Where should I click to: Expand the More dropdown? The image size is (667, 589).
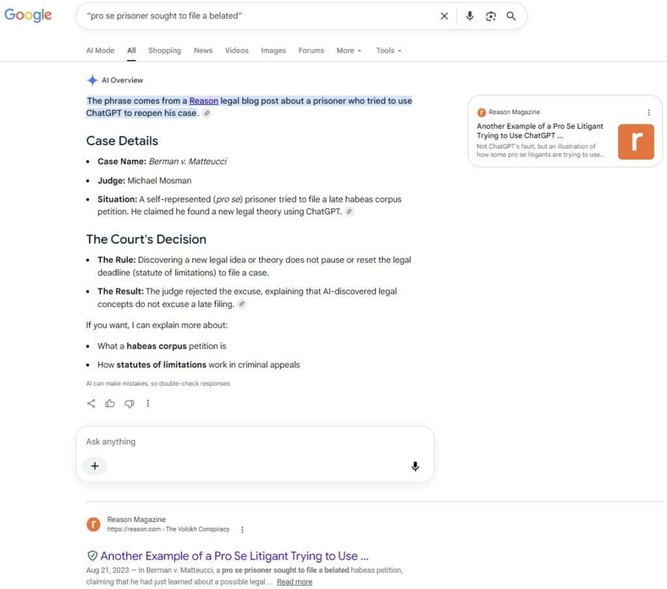349,50
